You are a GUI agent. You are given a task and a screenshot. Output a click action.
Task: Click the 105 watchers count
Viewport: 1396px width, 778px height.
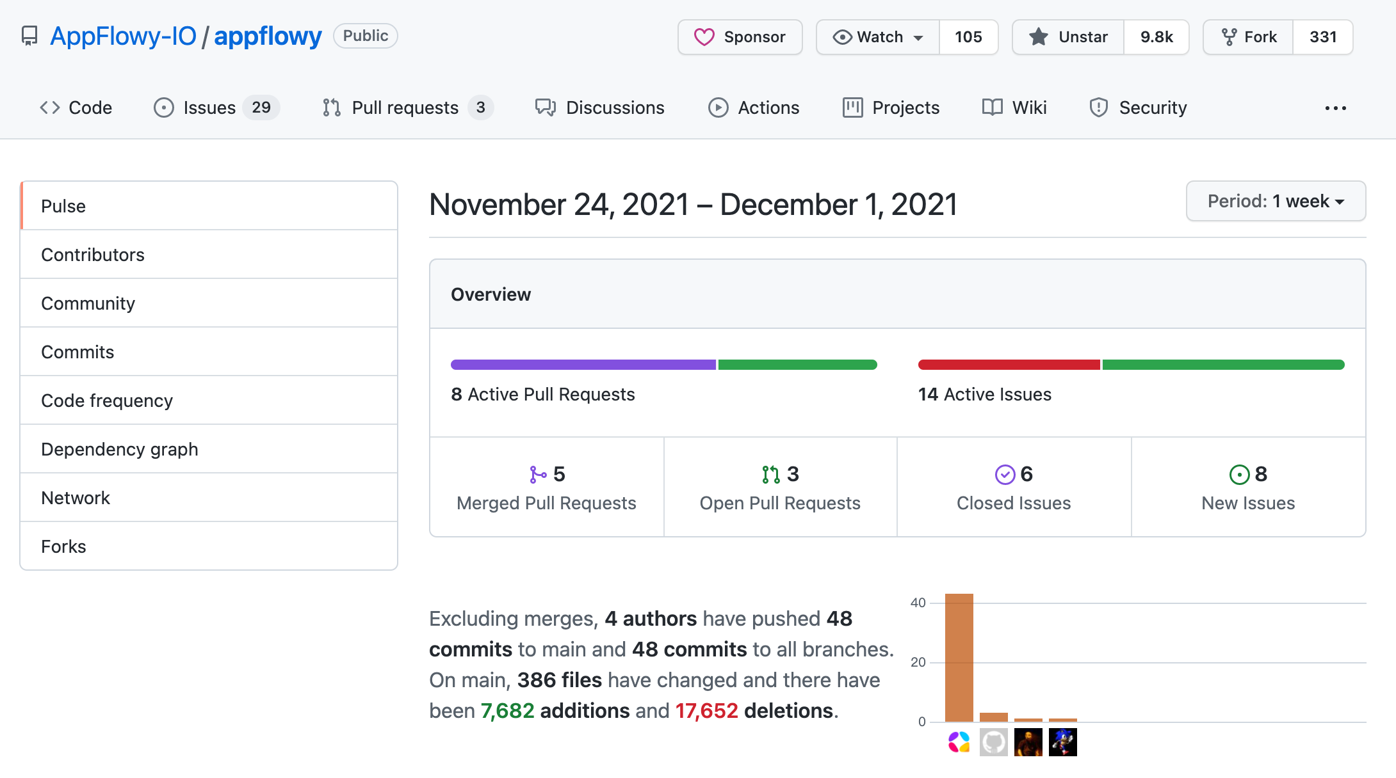pos(968,37)
